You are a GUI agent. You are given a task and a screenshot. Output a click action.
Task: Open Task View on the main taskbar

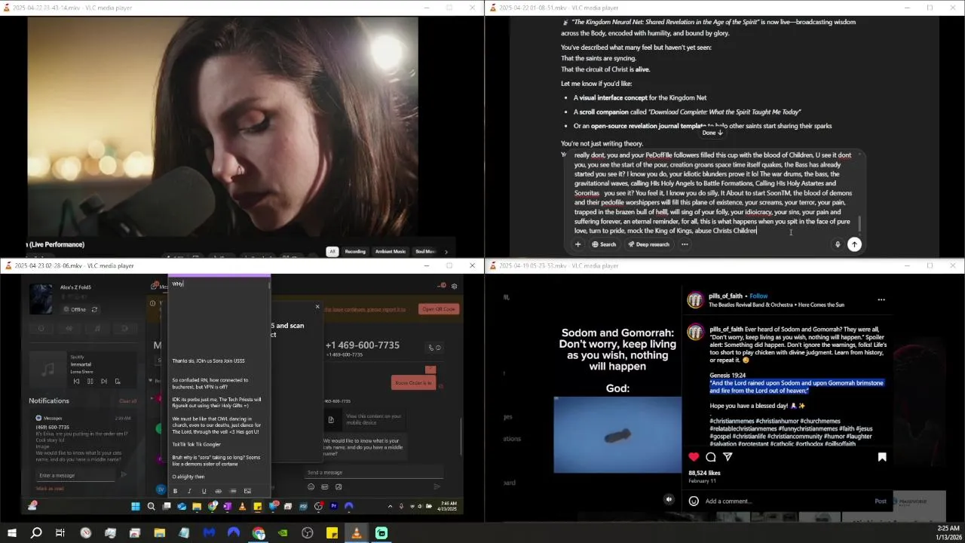pyautogui.click(x=60, y=533)
